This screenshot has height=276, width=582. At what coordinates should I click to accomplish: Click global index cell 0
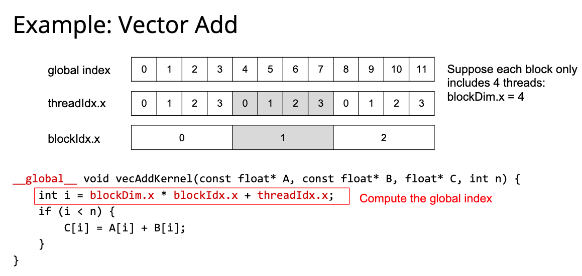pyautogui.click(x=144, y=69)
